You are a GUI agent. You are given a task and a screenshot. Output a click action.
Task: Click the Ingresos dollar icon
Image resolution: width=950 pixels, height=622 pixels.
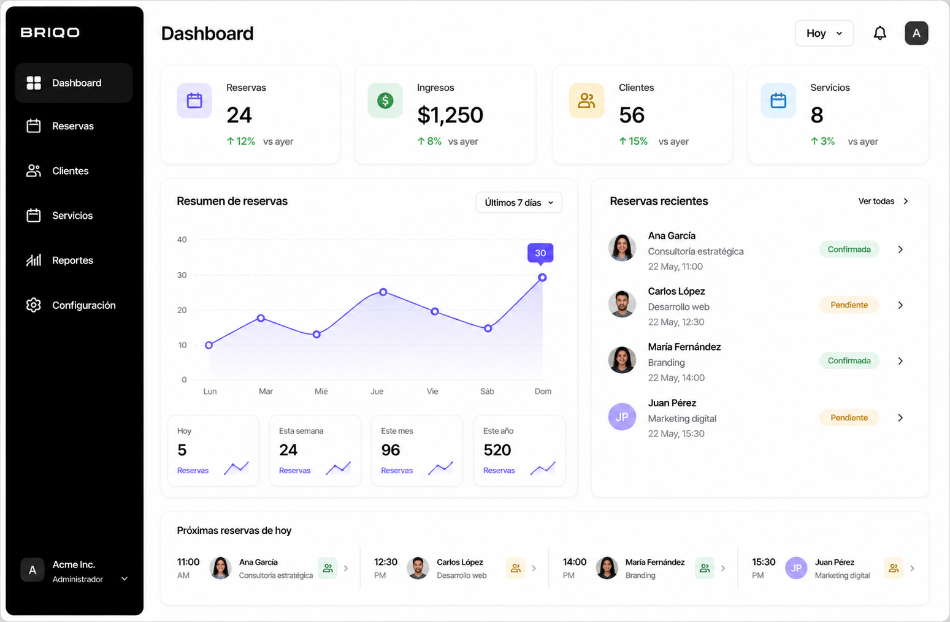point(385,101)
